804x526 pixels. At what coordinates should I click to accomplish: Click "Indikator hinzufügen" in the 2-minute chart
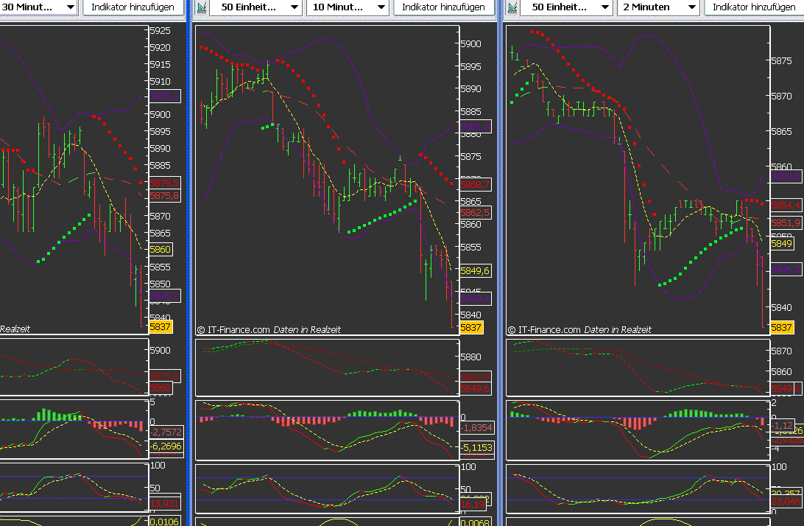(754, 7)
